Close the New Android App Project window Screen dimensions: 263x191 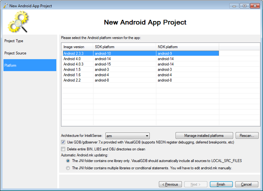(x=255, y=6)
